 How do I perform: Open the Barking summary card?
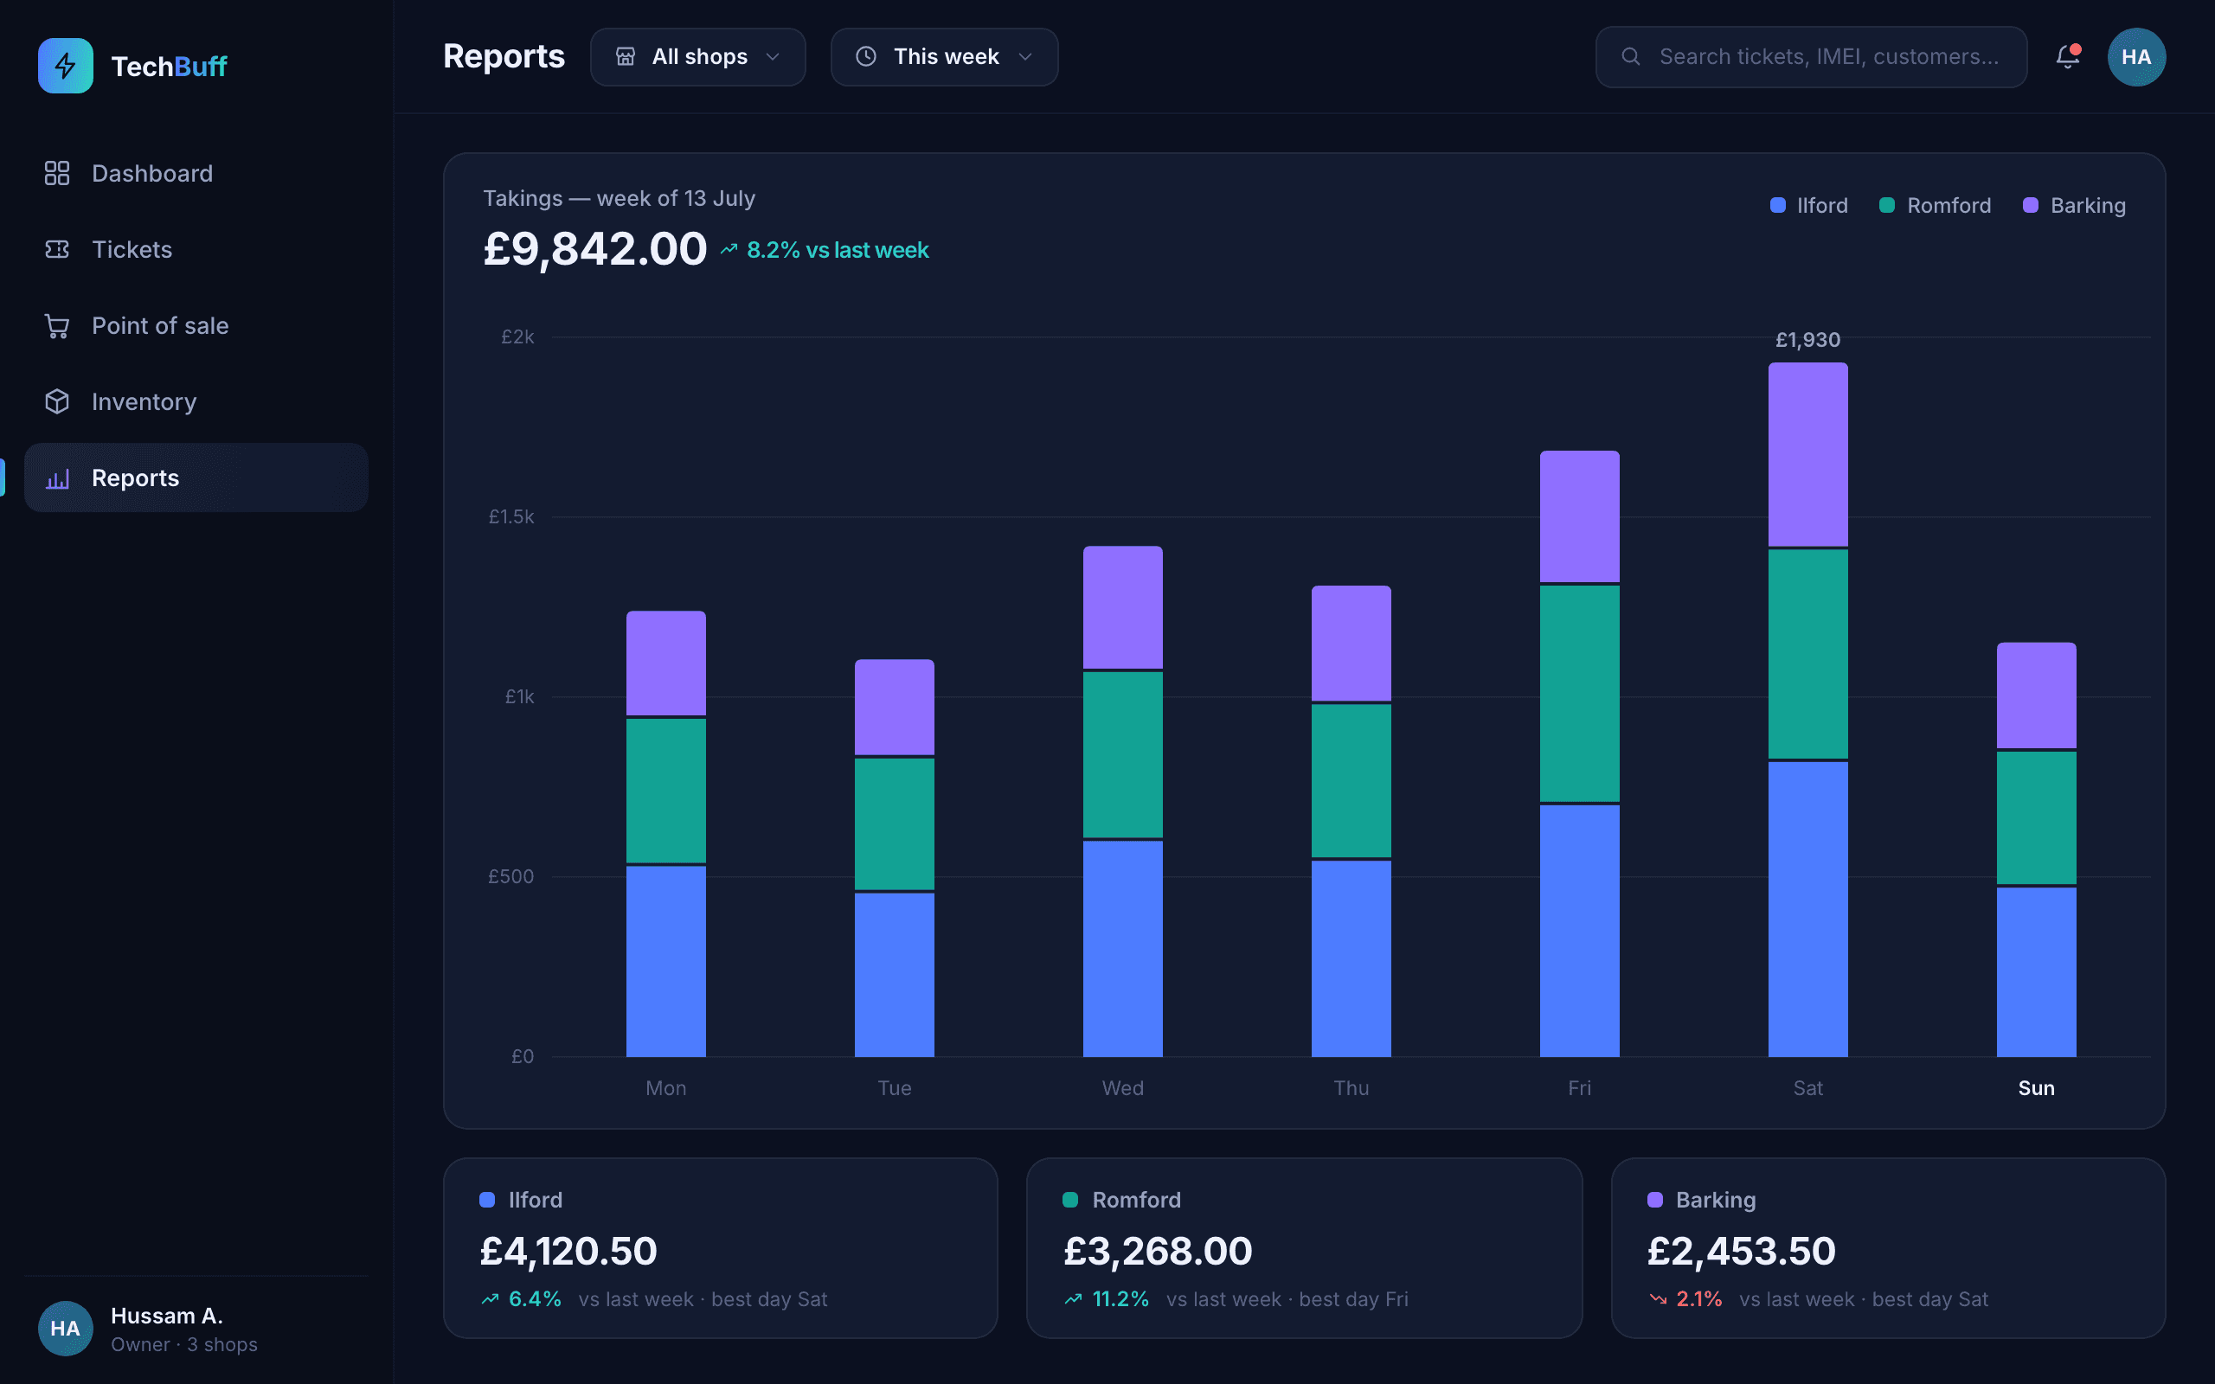click(x=1888, y=1247)
